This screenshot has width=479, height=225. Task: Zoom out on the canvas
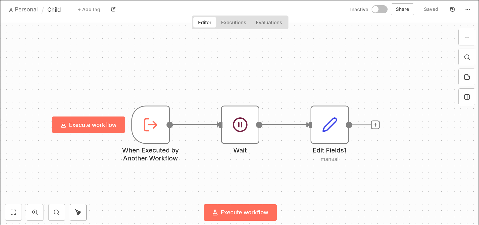tap(57, 212)
